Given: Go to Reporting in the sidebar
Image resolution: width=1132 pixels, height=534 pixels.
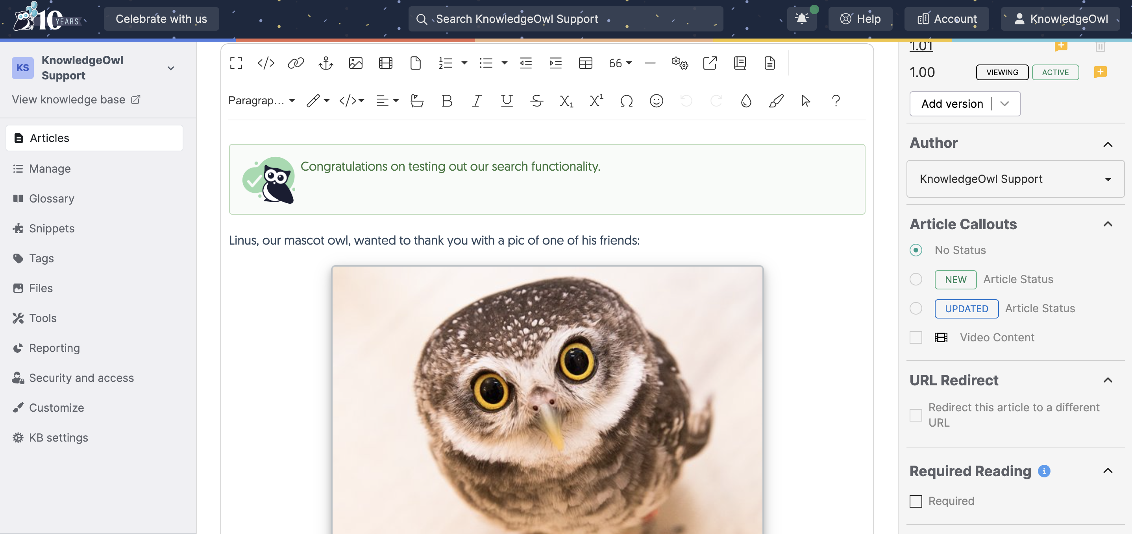Looking at the screenshot, I should click(54, 348).
